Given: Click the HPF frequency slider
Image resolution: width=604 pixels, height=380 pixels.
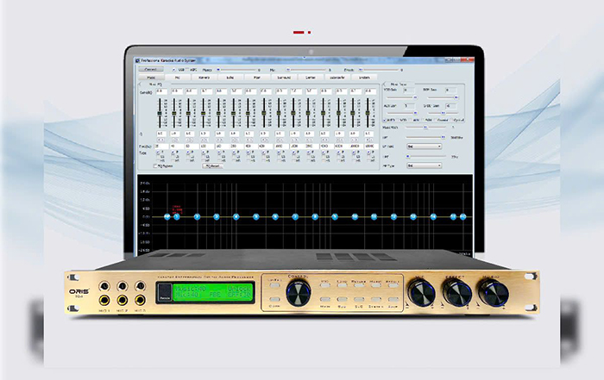Looking at the screenshot, I should 425,157.
